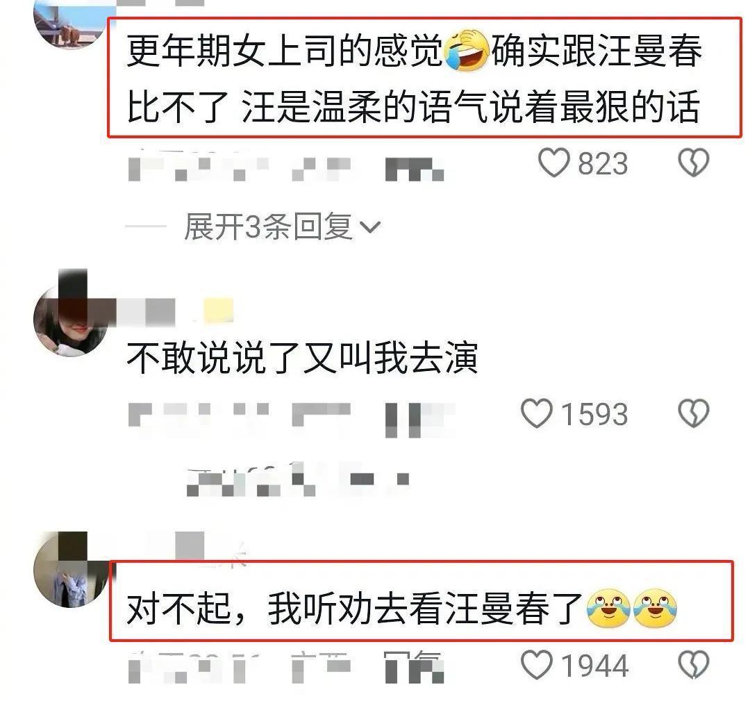
Task: Tap the 823 like count
Action: click(603, 164)
